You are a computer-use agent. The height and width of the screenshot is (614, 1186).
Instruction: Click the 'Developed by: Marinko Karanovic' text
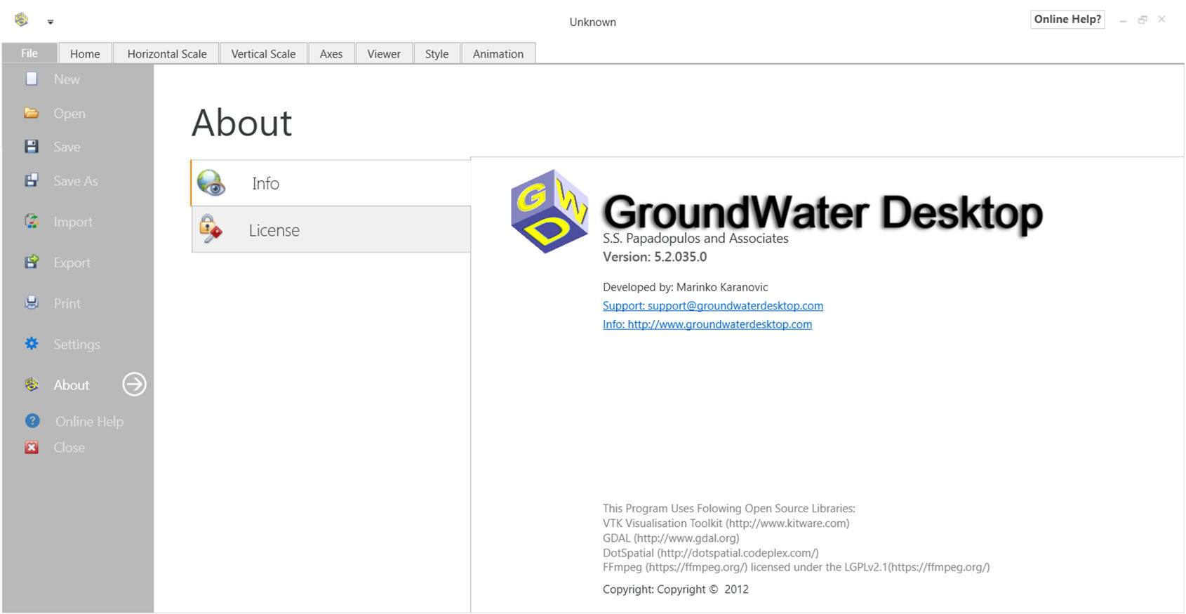(x=685, y=287)
